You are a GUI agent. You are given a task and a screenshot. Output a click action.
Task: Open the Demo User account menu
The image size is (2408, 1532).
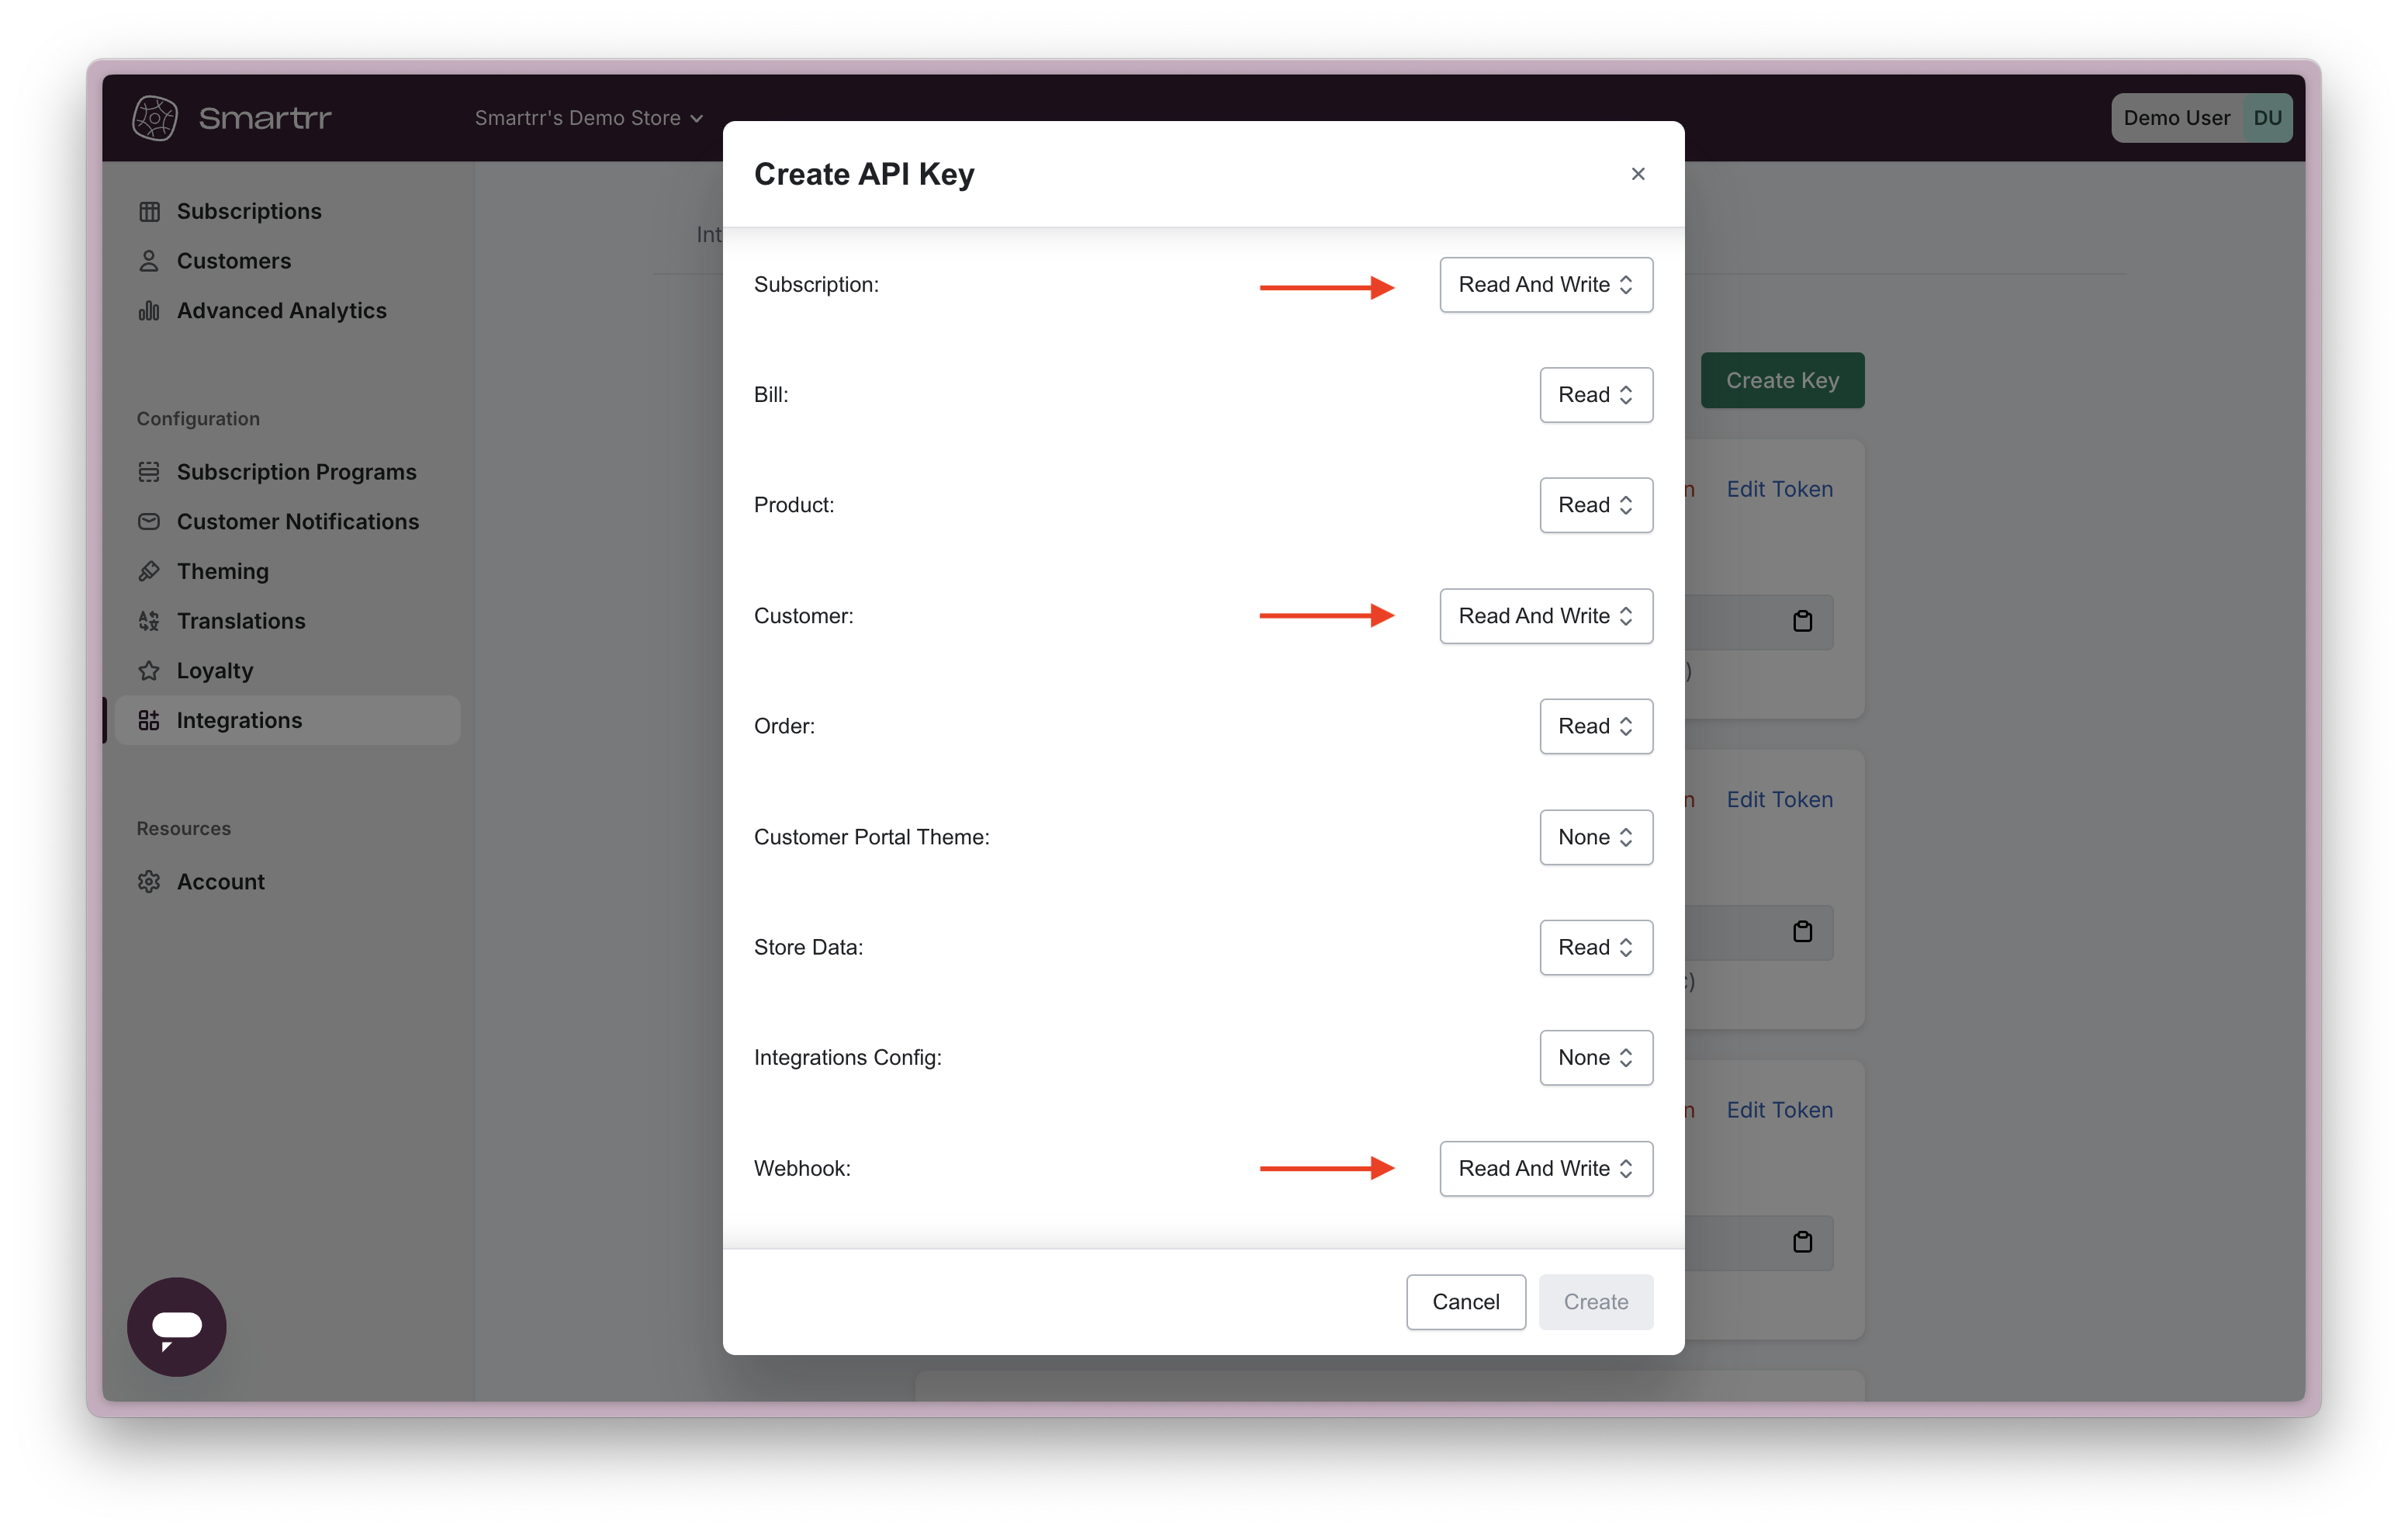(x=2200, y=118)
